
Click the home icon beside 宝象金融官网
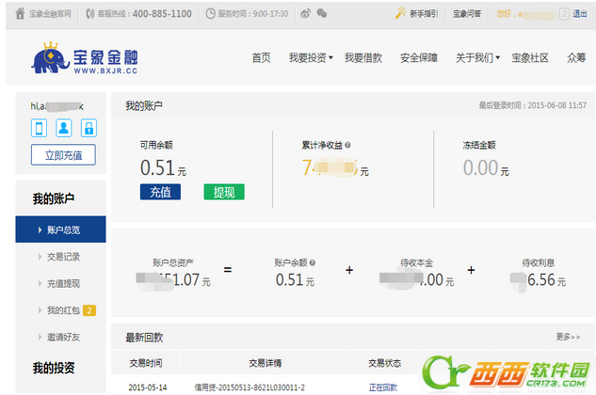point(20,14)
